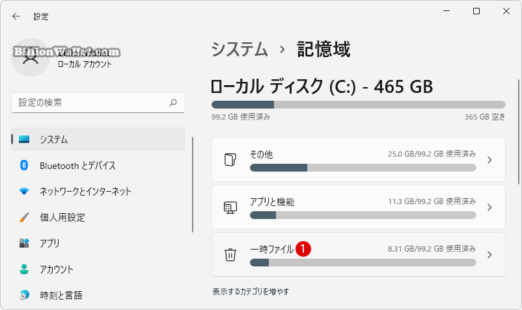Image resolution: width=522 pixels, height=310 pixels.
Task: Click the その他 document icon
Action: [x=230, y=160]
